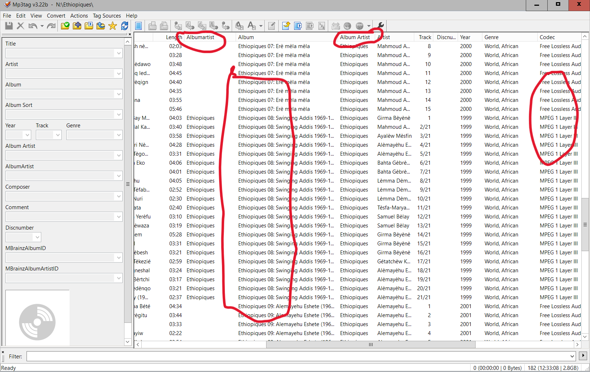Click the Tag to Filename converter icon

pyautogui.click(x=178, y=26)
